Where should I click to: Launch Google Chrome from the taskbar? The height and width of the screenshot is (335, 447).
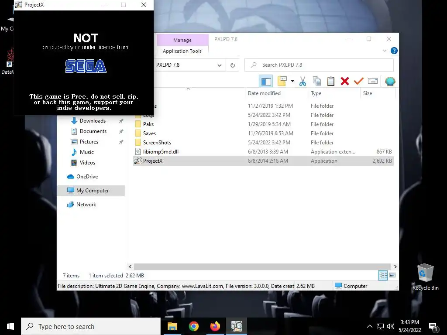193,326
